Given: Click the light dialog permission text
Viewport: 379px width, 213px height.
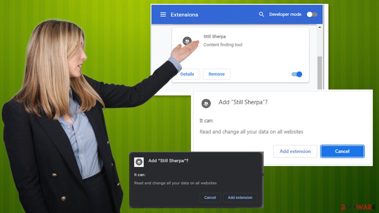Looking at the screenshot, I should click(251, 132).
